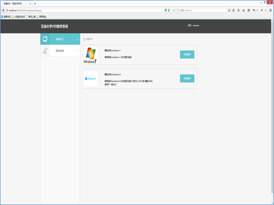Open the 我的申请 sidebar menu item
Screen dimensions: 274x205
(60, 51)
